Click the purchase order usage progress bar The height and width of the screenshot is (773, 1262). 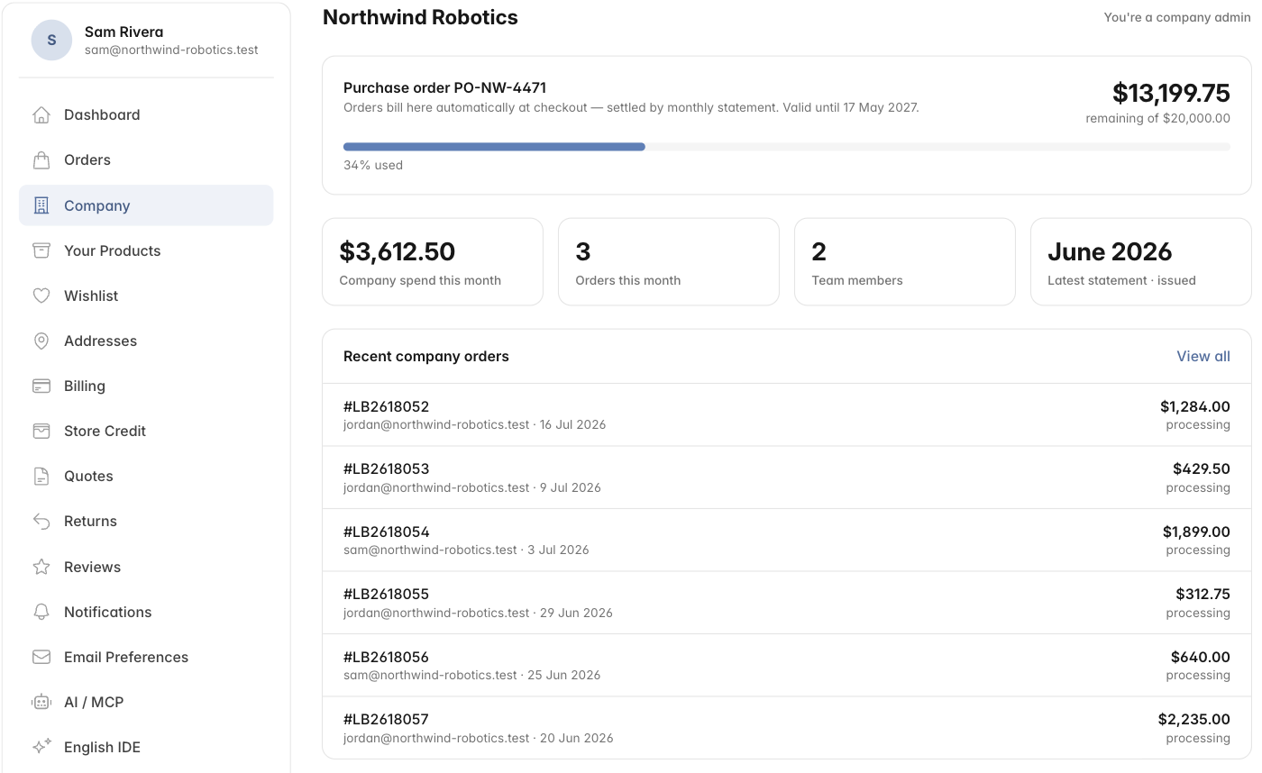point(786,147)
